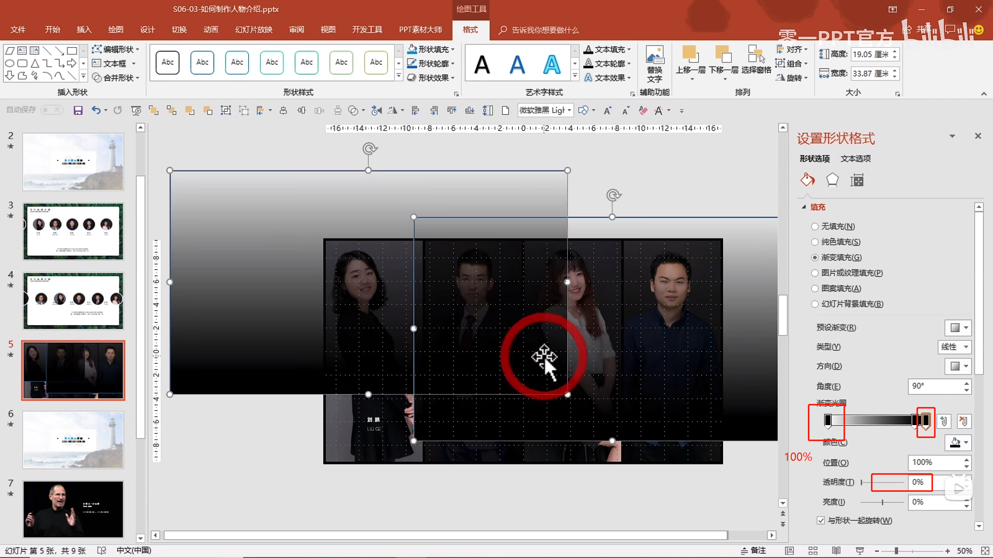Viewport: 993px width, 558px height.
Task: Switch to normal view in status bar
Action: click(789, 551)
